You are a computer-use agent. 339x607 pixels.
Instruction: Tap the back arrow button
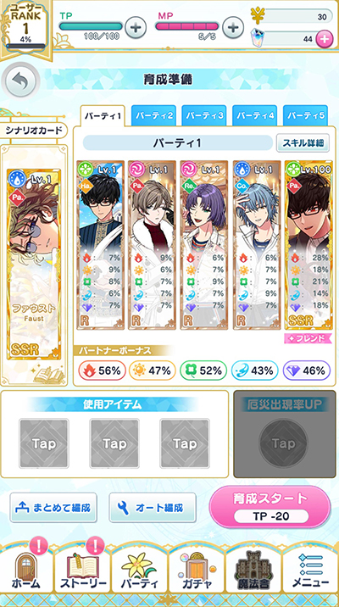[19, 81]
